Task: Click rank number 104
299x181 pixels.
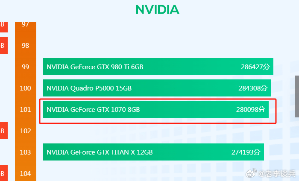Action: coord(25,174)
